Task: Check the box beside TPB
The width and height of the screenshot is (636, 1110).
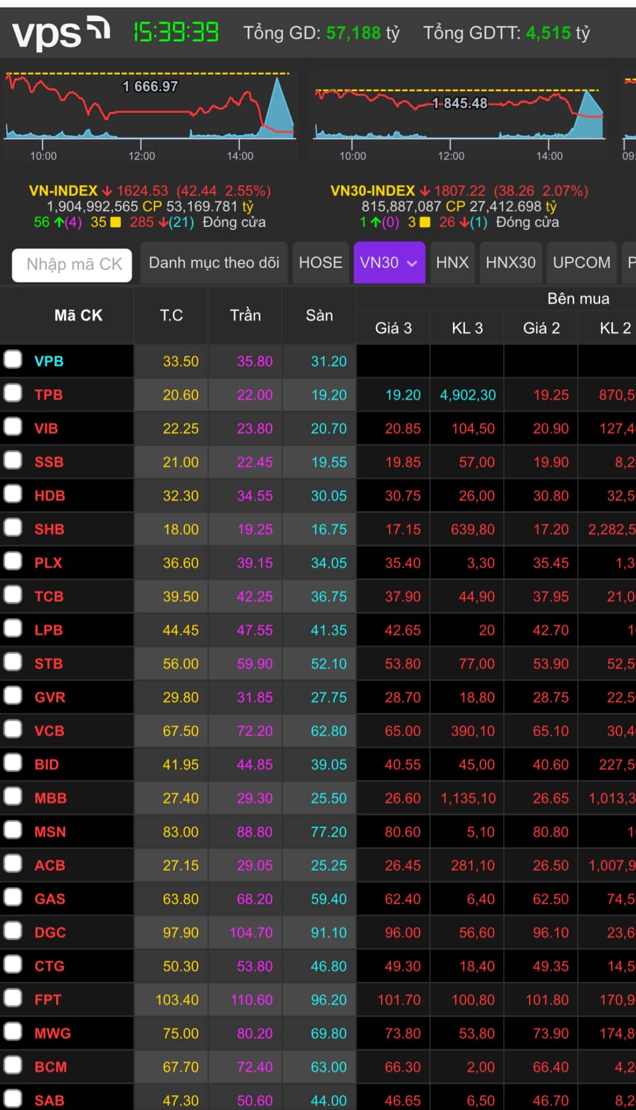Action: 13,393
